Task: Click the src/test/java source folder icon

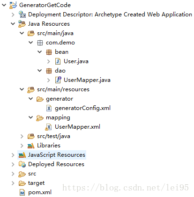Action: click(31, 136)
